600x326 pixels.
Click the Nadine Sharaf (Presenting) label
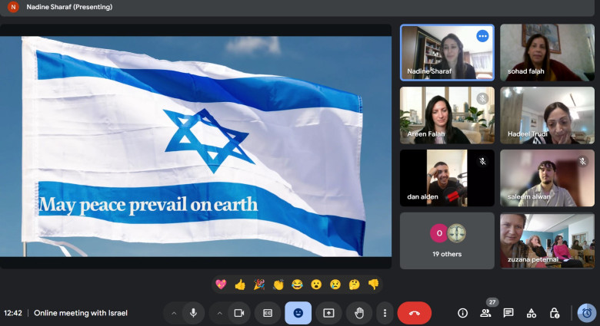(69, 7)
